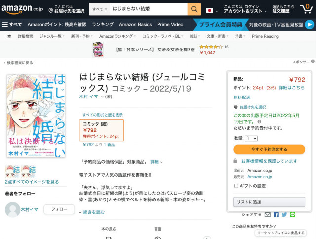Screen dimensions: 316x239
Task: Share via email envelope icon
Action: tap(268, 215)
